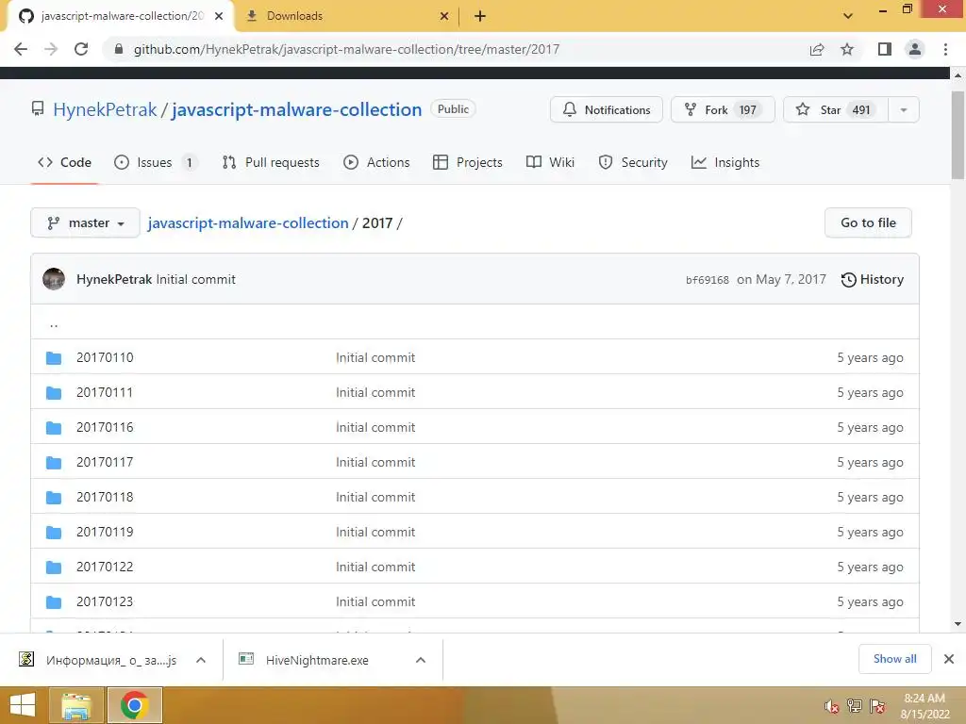Viewport: 966px width, 724px height.
Task: Open folder 20170119
Action: [x=105, y=532]
